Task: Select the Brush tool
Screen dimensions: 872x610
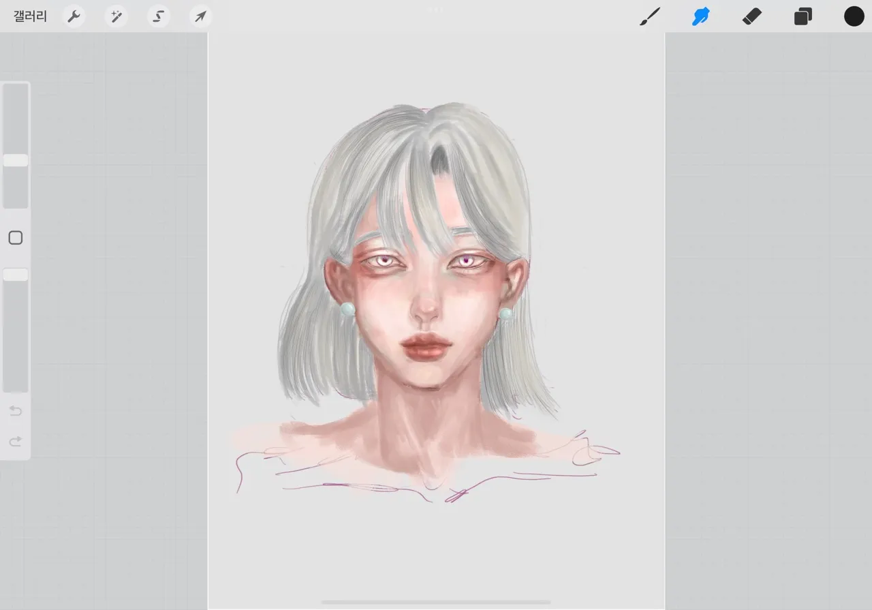Action: click(650, 16)
